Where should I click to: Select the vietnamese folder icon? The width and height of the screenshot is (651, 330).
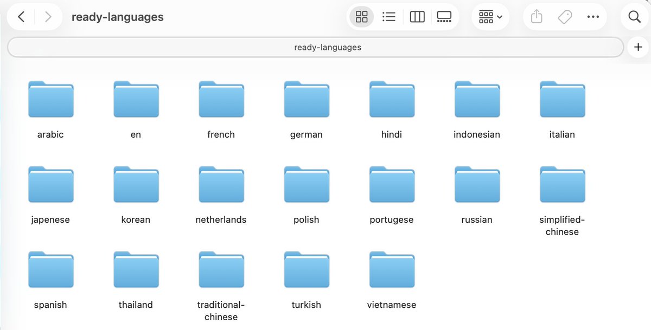392,269
